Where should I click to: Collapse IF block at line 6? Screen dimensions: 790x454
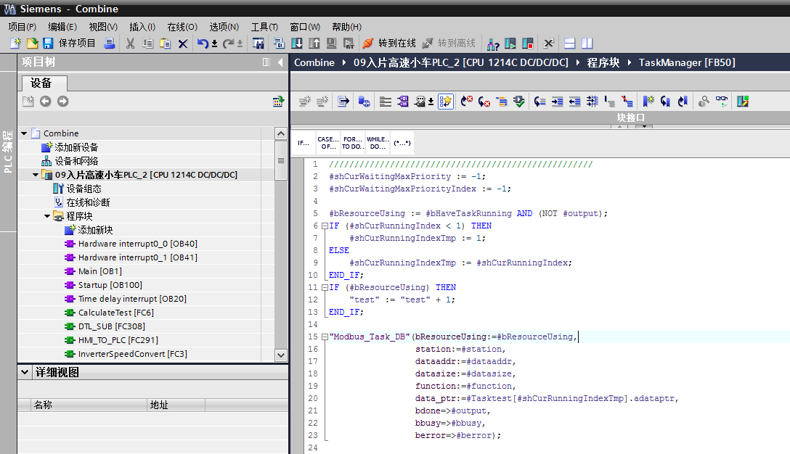coord(325,226)
